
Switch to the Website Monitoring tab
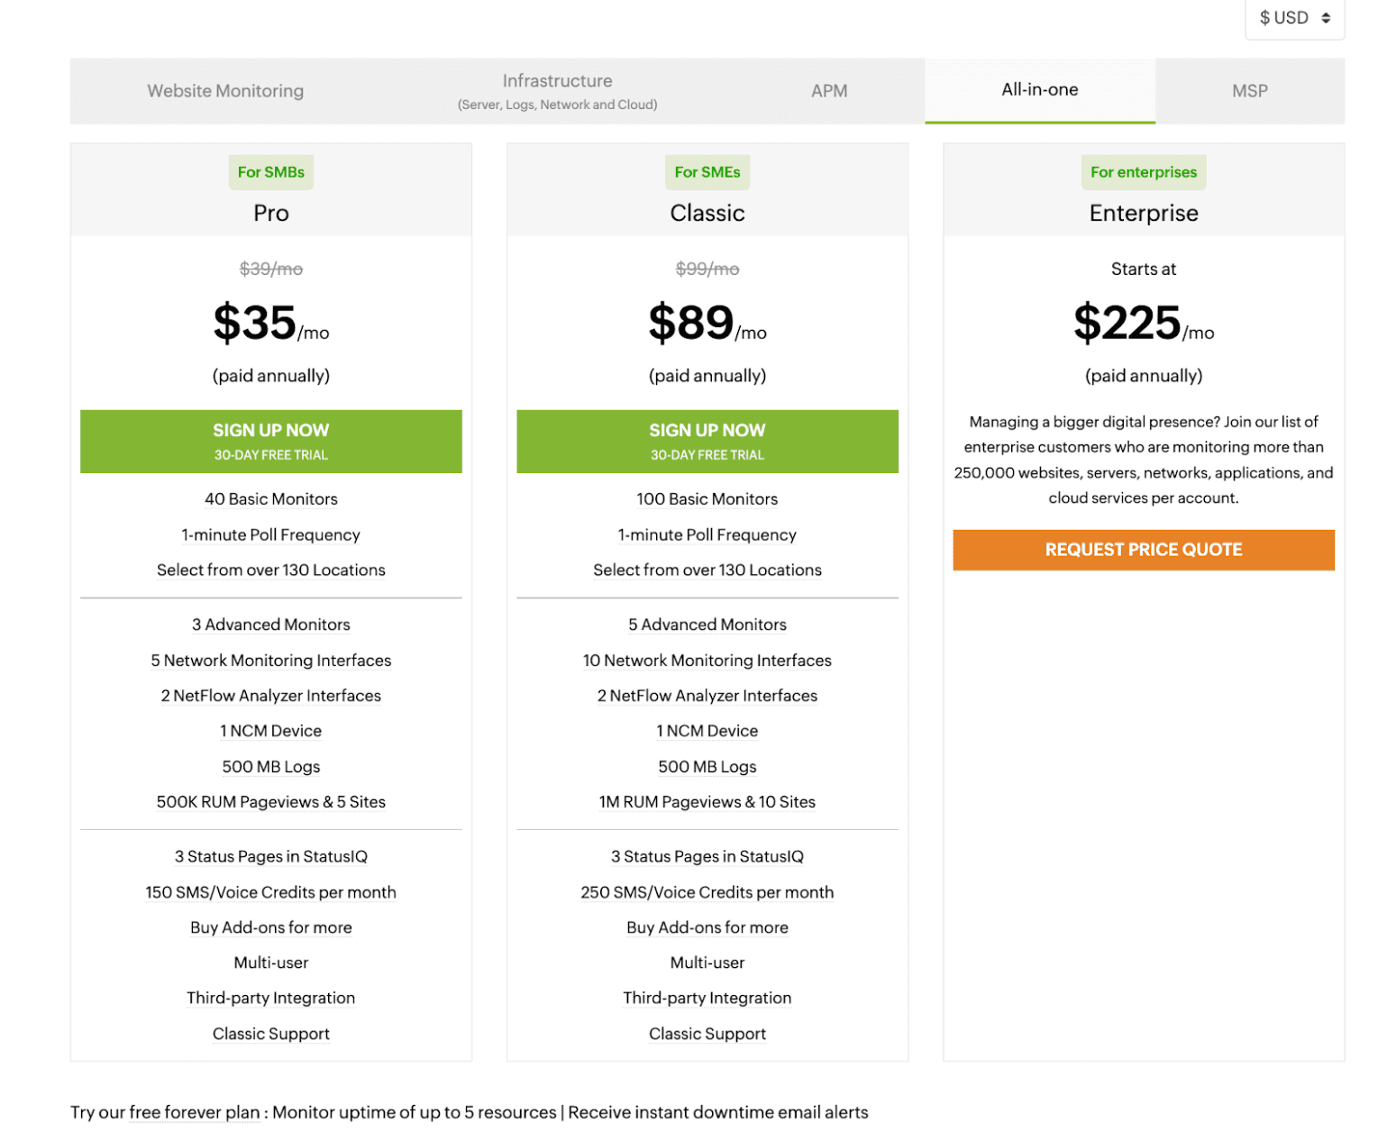[225, 91]
